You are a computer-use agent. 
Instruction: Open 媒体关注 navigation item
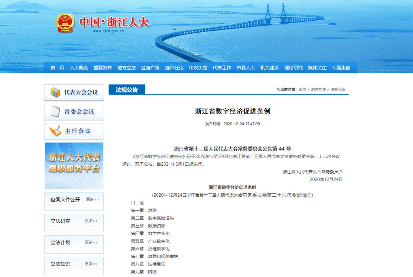tap(317, 68)
